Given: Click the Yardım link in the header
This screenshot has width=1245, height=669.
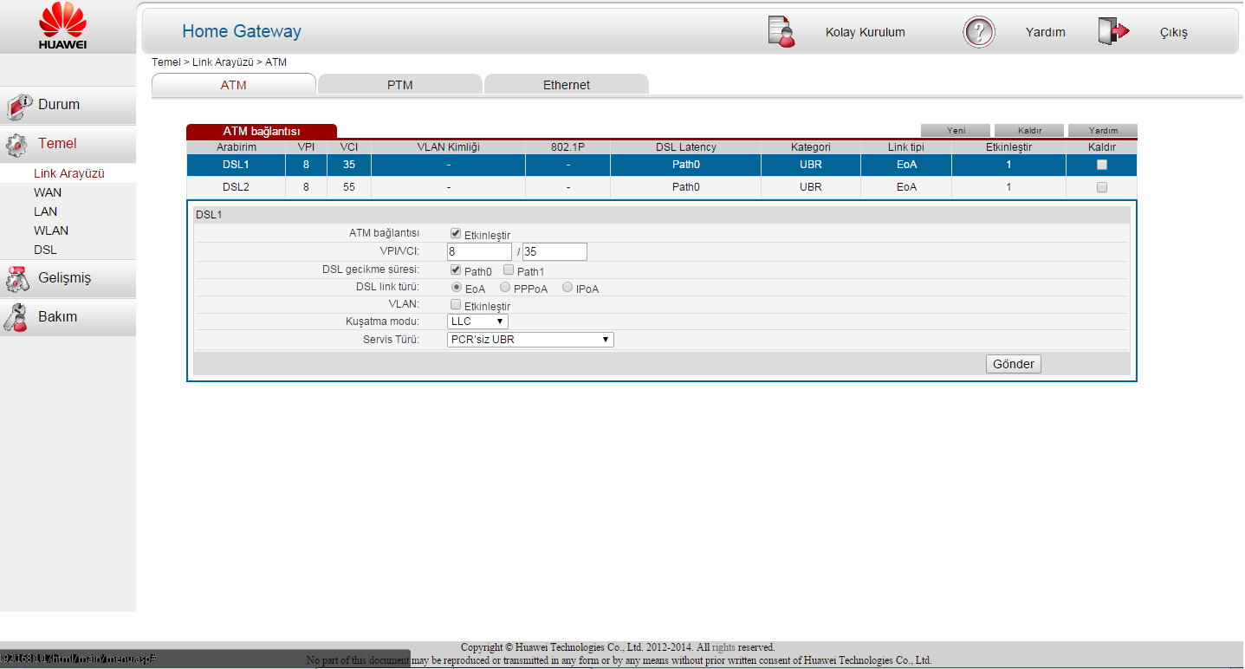Looking at the screenshot, I should (x=1045, y=32).
